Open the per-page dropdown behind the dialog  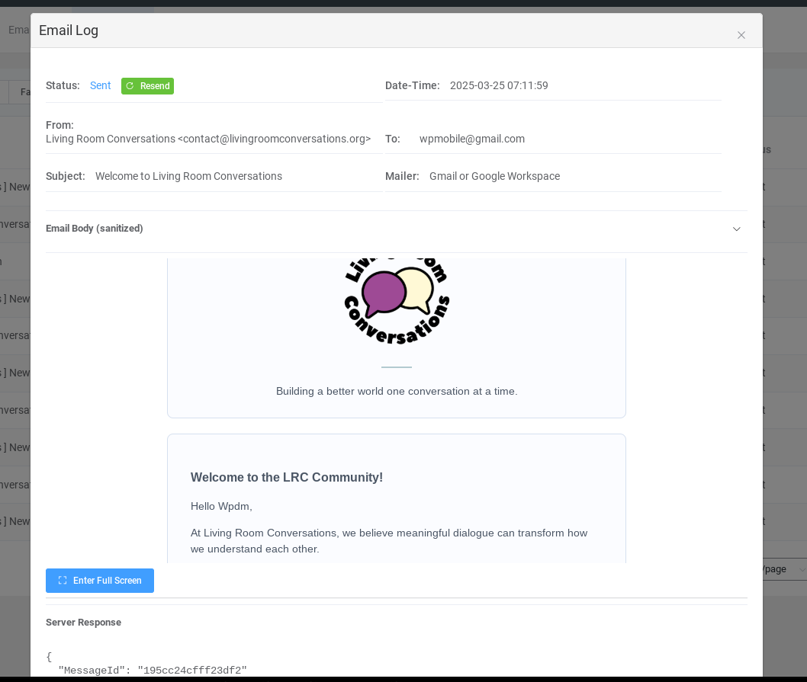pyautogui.click(x=785, y=569)
